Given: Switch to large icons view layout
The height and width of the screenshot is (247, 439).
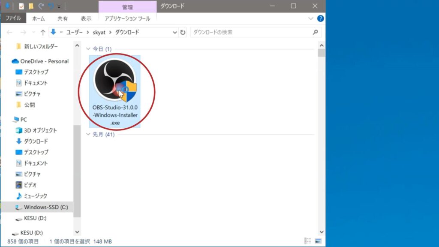Looking at the screenshot, I should pyautogui.click(x=318, y=241).
